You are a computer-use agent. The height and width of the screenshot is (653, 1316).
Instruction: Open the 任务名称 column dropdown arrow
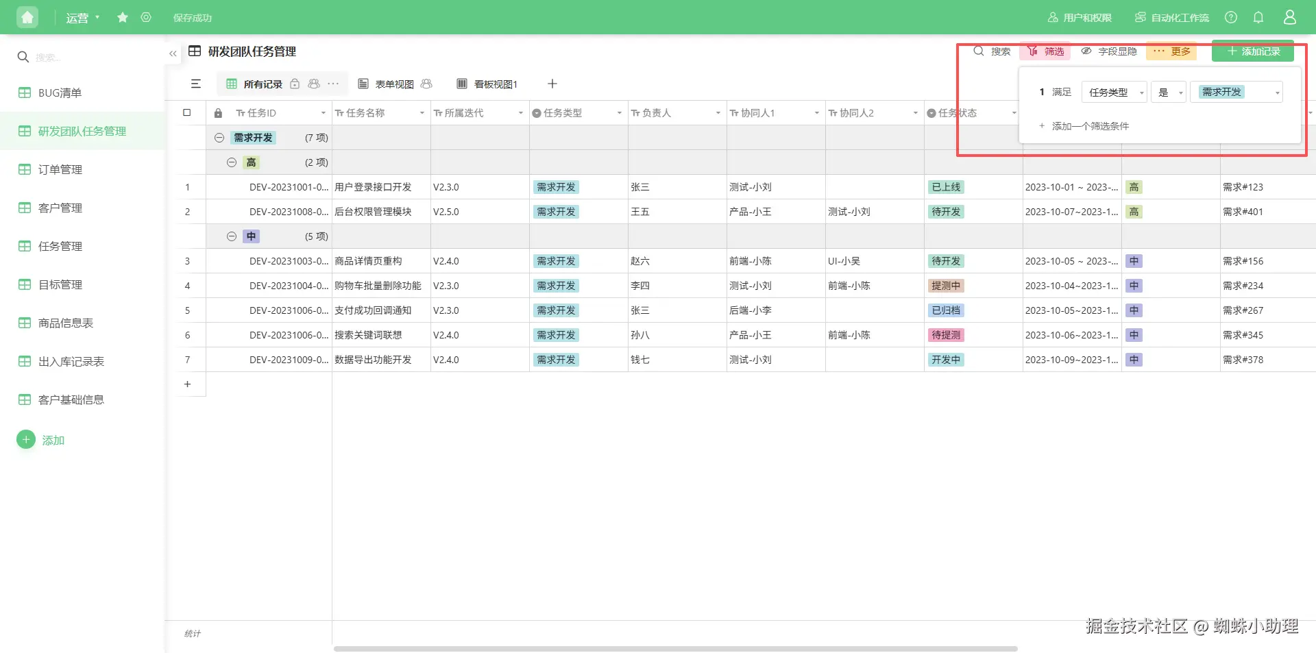pos(422,113)
